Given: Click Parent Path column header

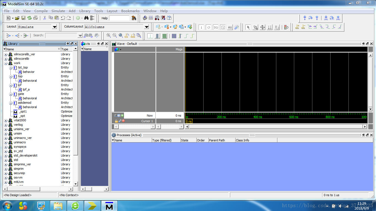Looking at the screenshot, I should (222, 140).
